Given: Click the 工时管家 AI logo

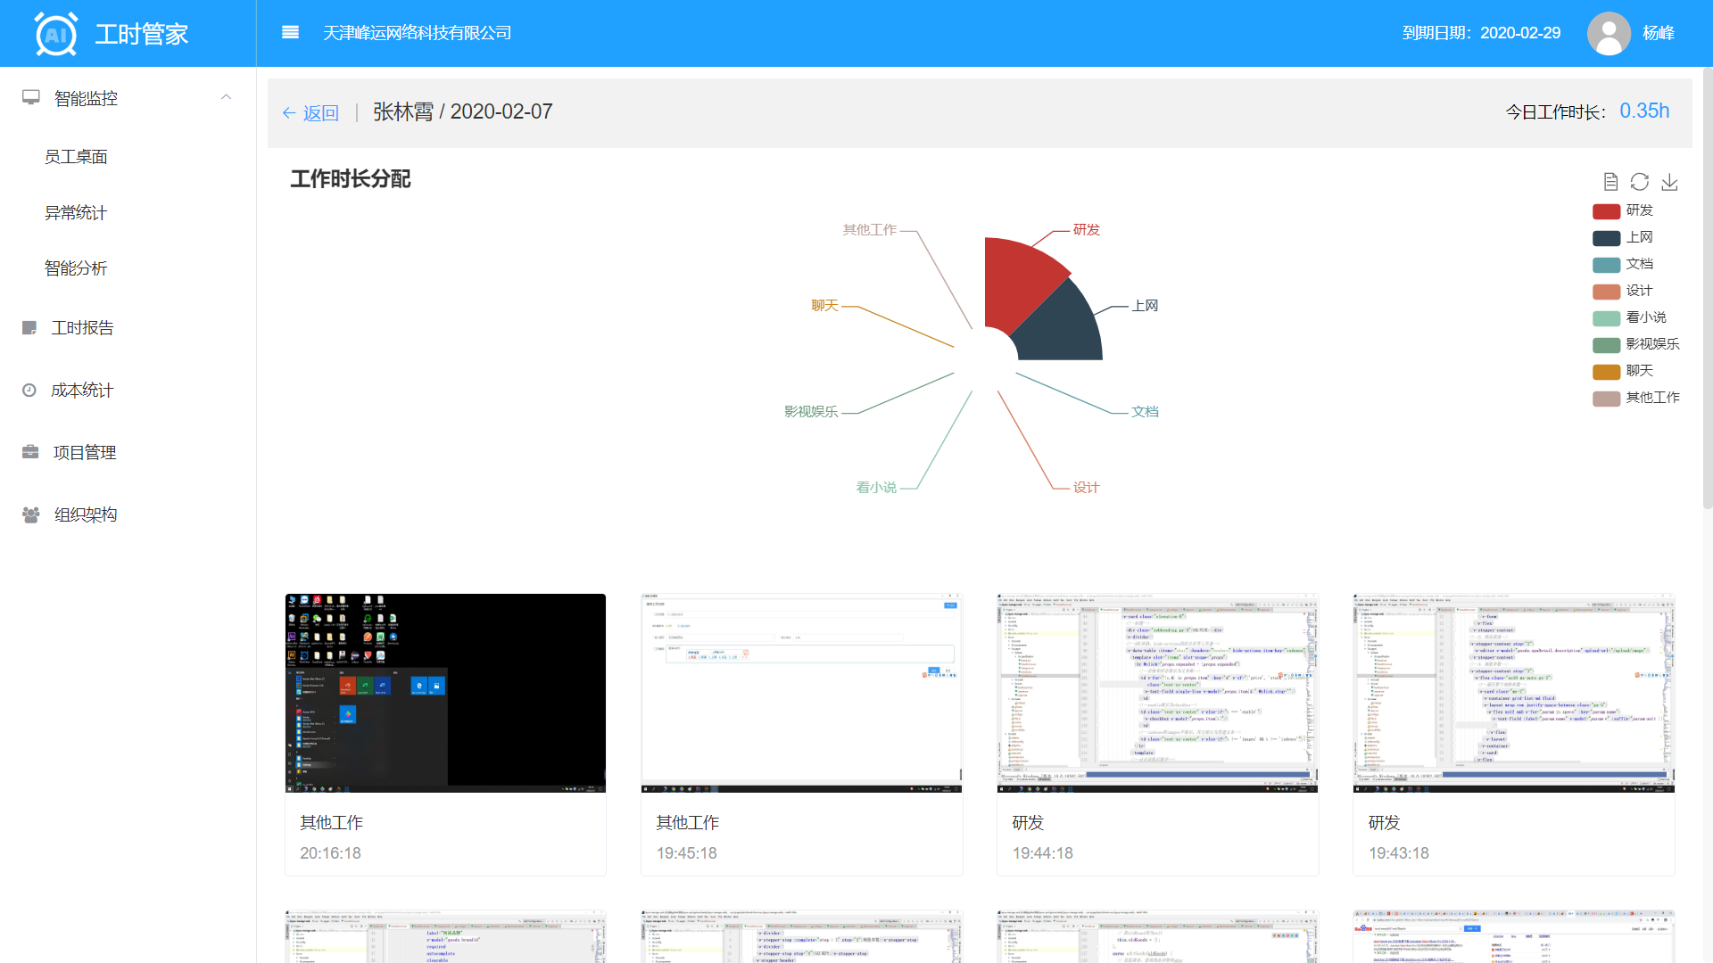Looking at the screenshot, I should click(56, 34).
